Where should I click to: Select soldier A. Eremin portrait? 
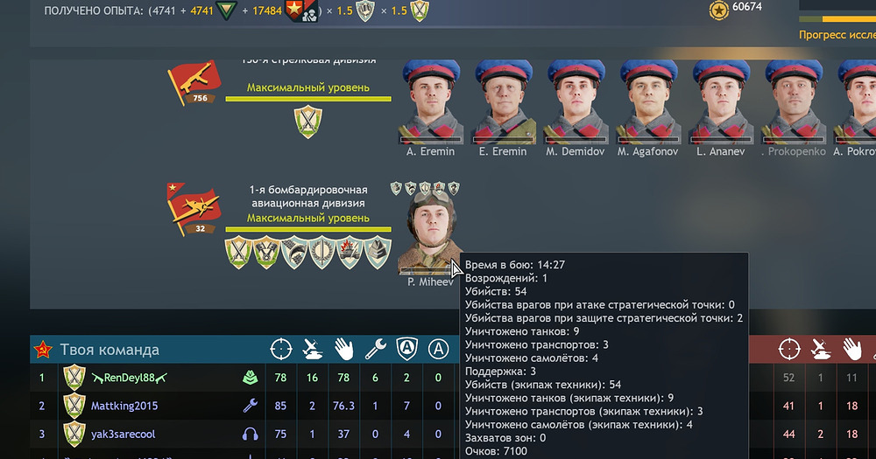coord(431,102)
